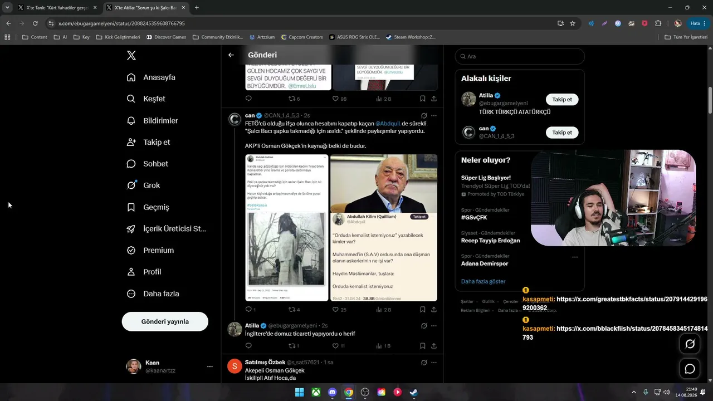
Task: Open more options for Atilla's reply
Action: tap(434, 326)
